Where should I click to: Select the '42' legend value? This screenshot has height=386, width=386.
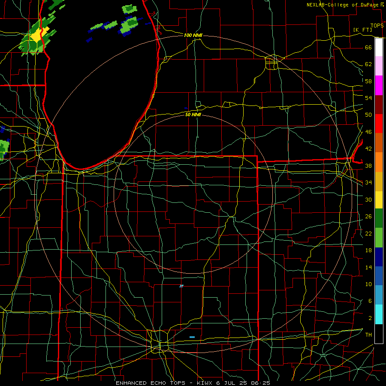[368, 149]
